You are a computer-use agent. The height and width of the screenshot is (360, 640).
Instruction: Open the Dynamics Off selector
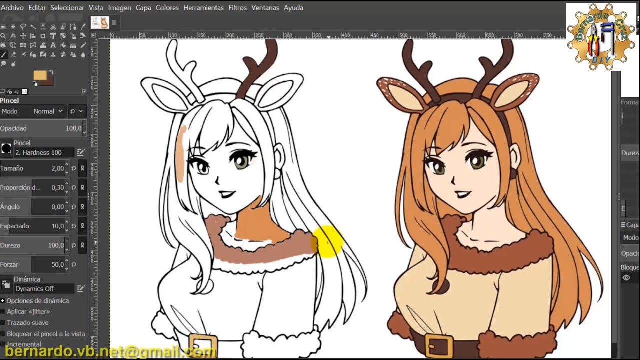point(6,285)
